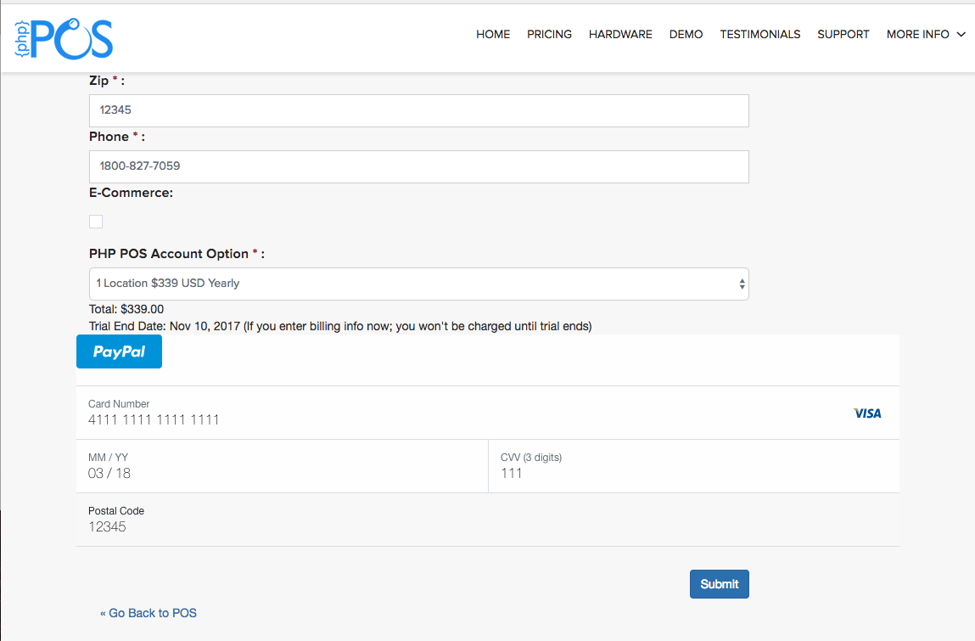Open the Pricing menu item
The width and height of the screenshot is (975, 641).
[549, 35]
